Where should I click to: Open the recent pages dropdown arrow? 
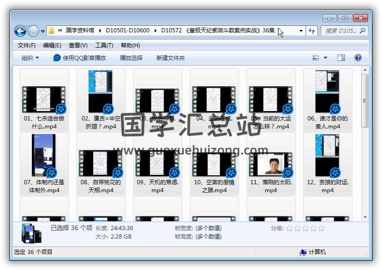point(43,31)
